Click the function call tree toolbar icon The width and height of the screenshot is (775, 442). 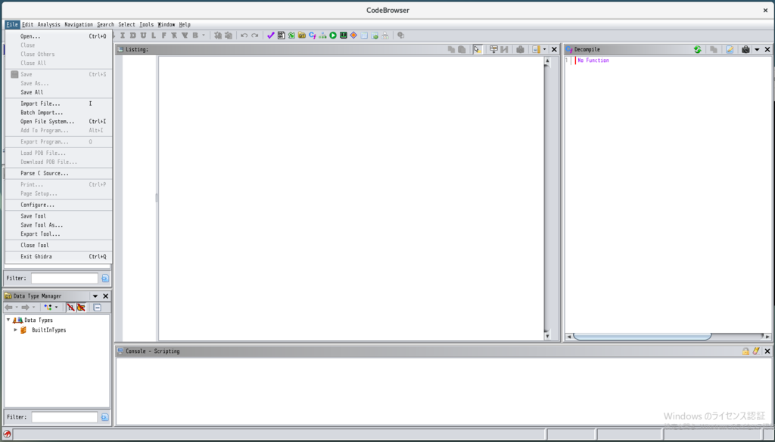322,36
